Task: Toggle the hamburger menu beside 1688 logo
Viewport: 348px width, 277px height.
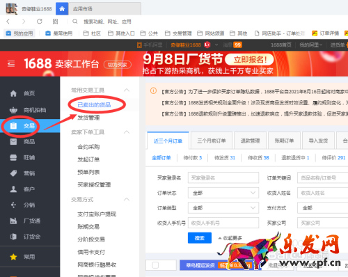Action: coord(11,63)
